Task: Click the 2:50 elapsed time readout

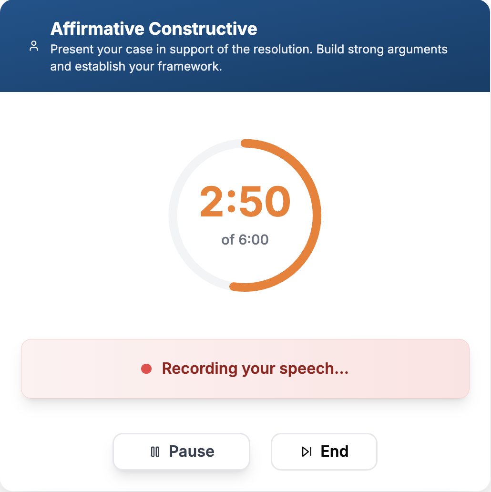Action: [x=245, y=202]
